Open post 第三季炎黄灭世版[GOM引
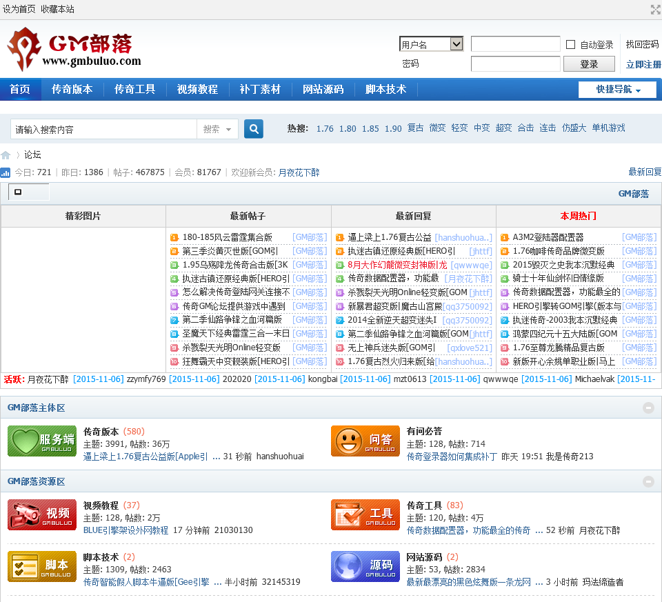Image resolution: width=662 pixels, height=602 pixels. click(x=230, y=251)
